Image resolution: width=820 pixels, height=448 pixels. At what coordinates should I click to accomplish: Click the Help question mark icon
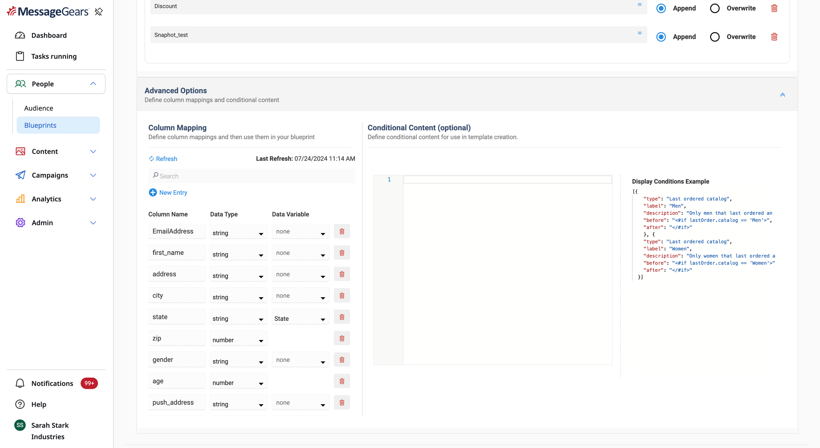click(x=20, y=404)
